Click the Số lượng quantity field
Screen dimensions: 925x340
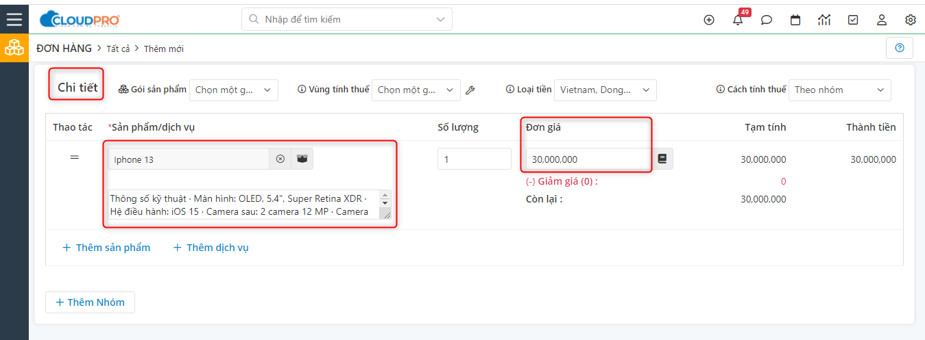(x=474, y=159)
